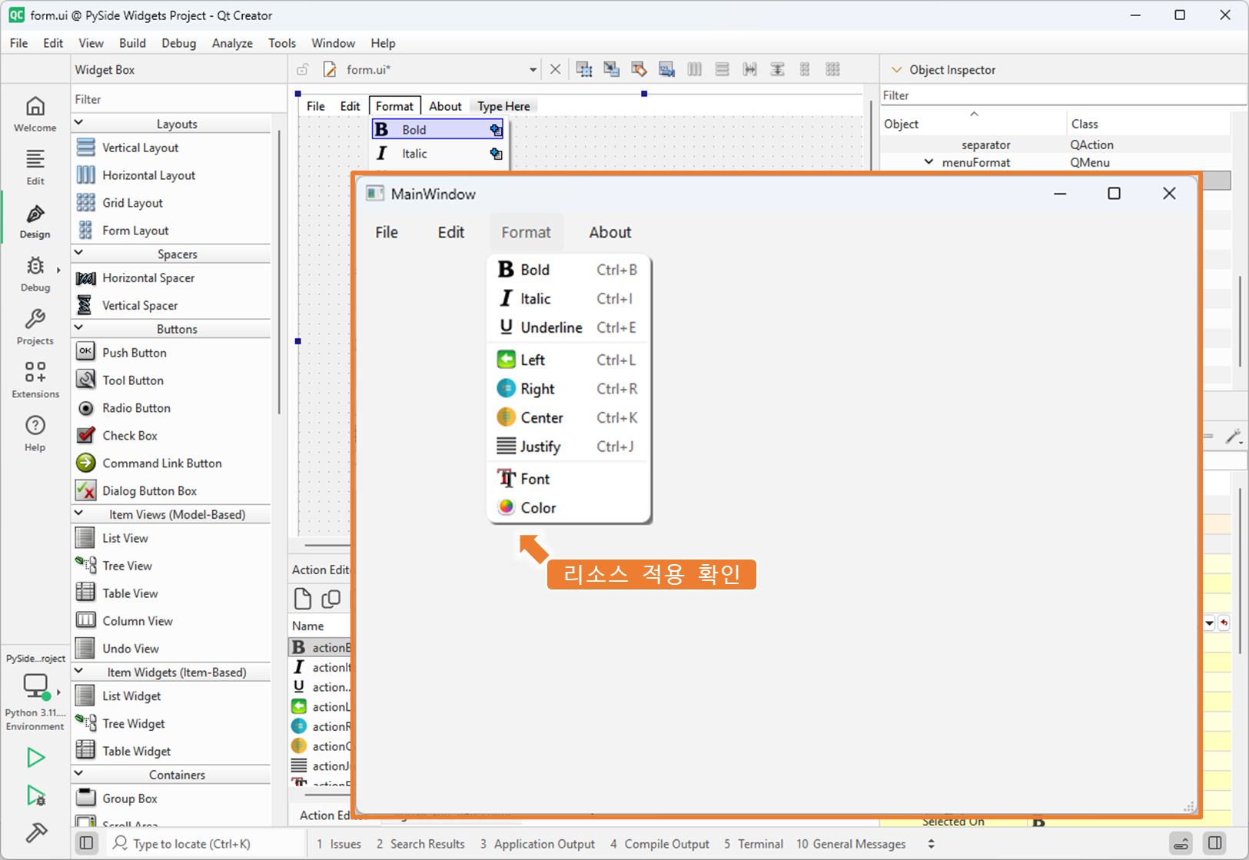Open the Compile Output pane
This screenshot has height=860, width=1249.
pos(659,843)
